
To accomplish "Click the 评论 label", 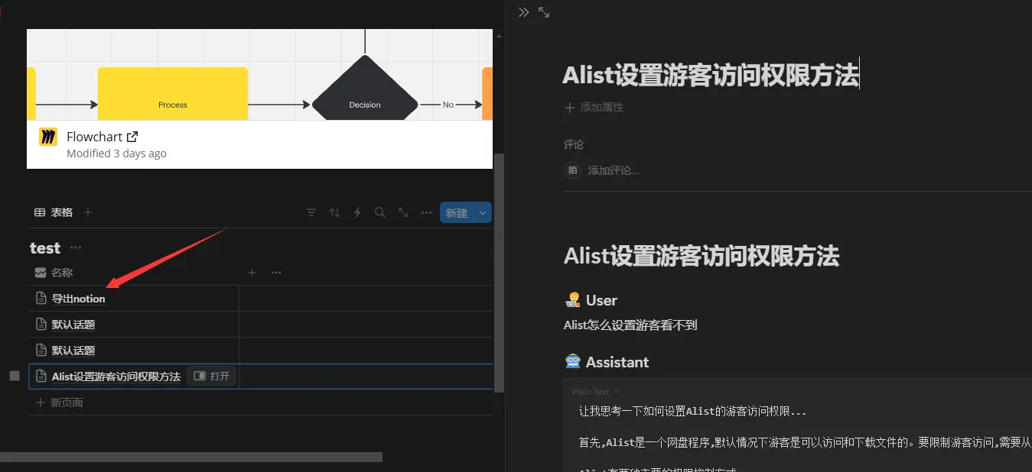I will (x=574, y=144).
